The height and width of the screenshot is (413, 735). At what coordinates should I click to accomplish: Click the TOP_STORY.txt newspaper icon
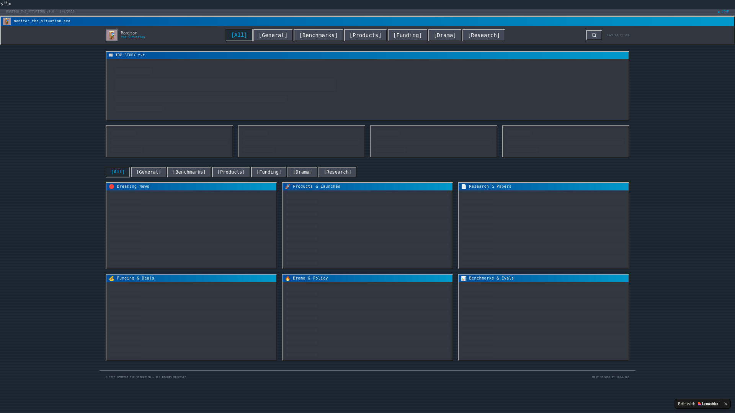point(111,55)
